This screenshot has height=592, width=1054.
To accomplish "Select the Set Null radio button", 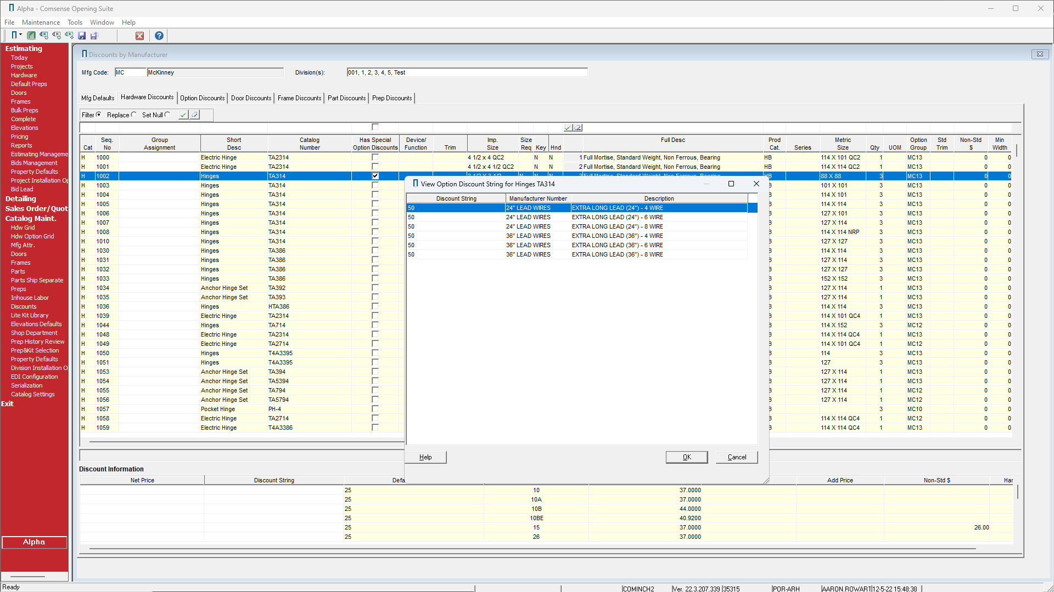I will (x=167, y=115).
